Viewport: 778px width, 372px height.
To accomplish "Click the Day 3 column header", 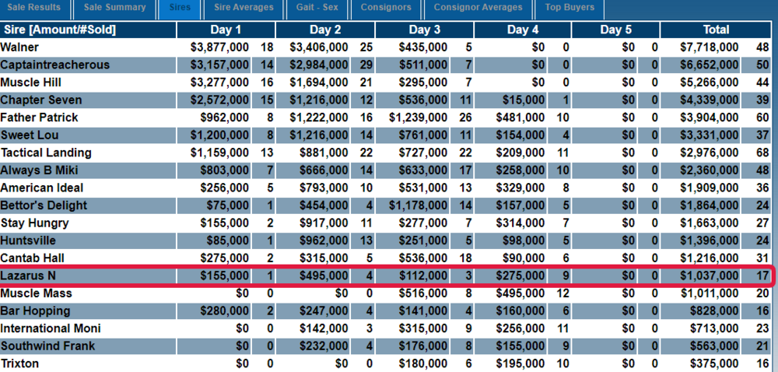I will 424,30.
